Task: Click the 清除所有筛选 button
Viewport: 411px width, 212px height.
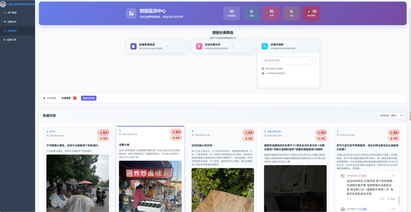Action: 88,98
